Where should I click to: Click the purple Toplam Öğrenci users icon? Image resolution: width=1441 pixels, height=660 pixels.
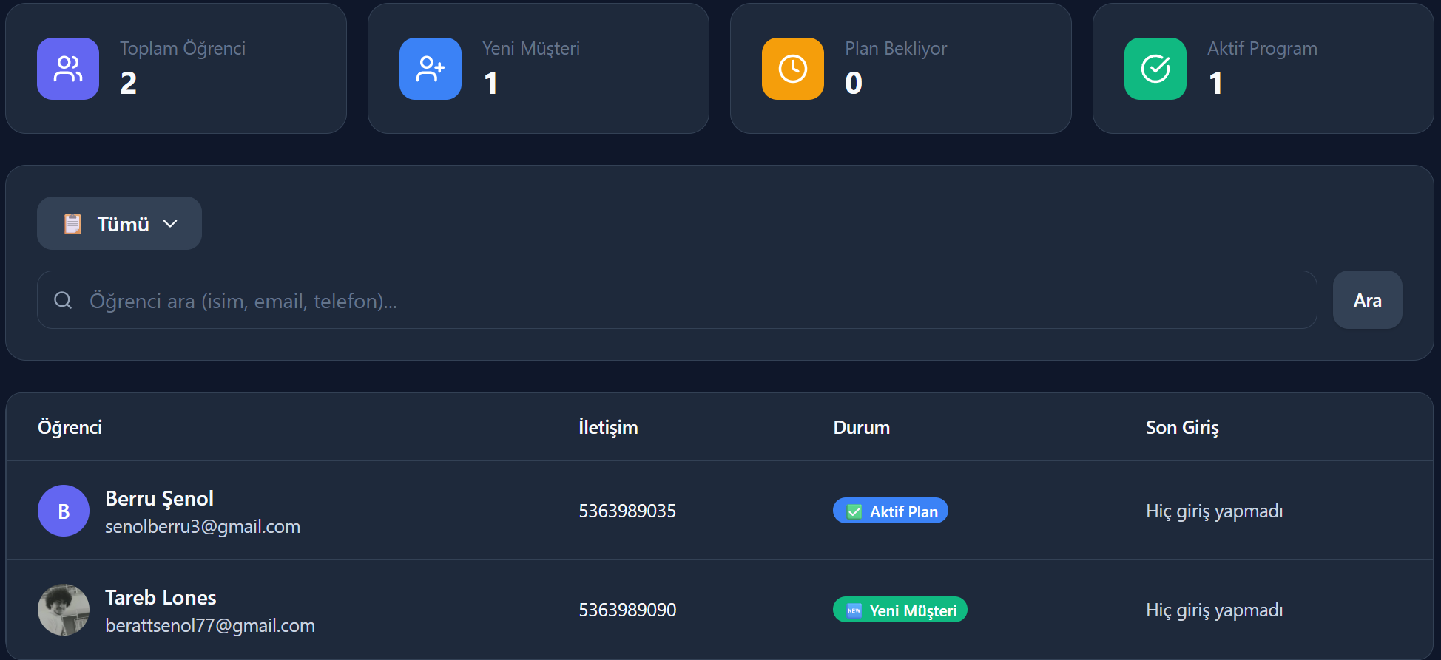click(x=68, y=69)
